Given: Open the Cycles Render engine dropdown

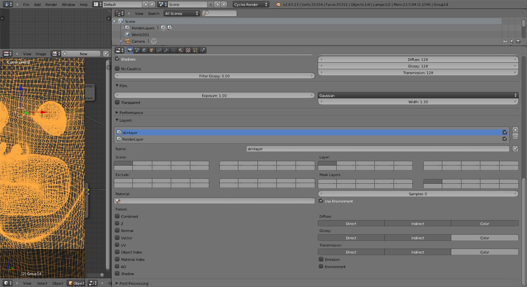Looking at the screenshot, I should (x=251, y=5).
